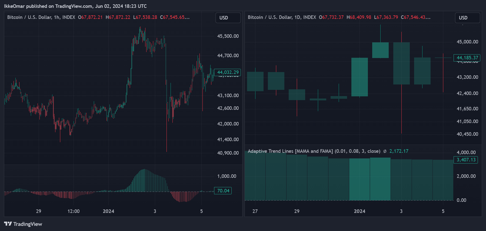Click 43,100.00 on left price axis
This screenshot has height=231, width=486.
(228, 96)
